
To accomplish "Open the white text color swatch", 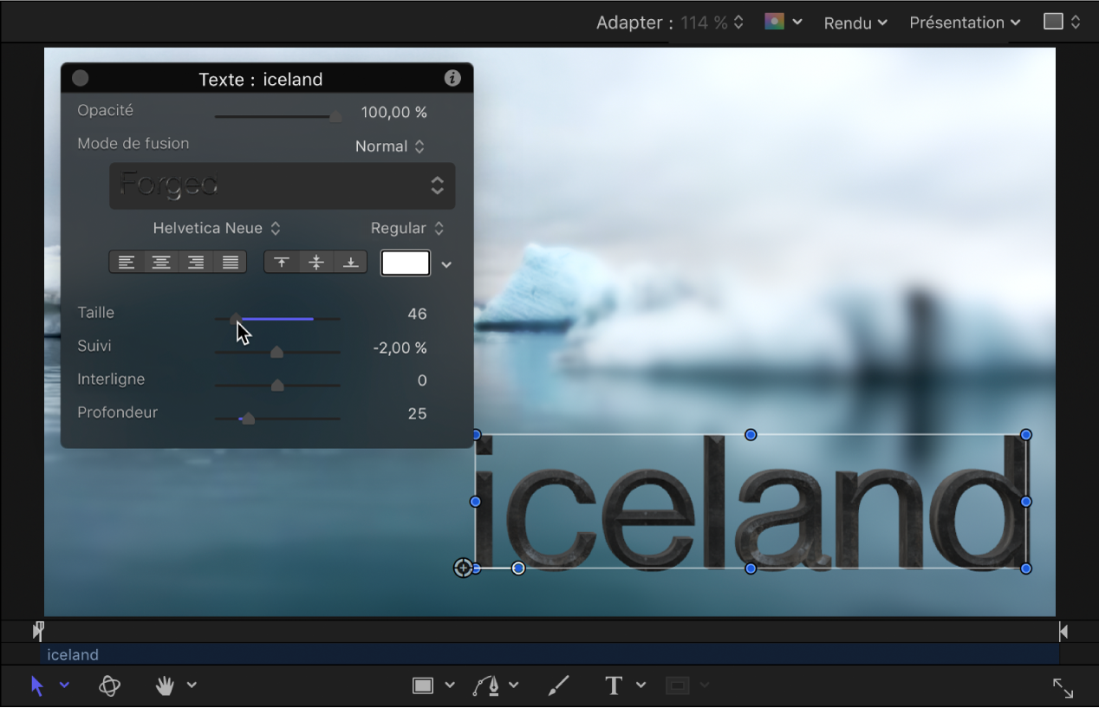I will point(406,263).
